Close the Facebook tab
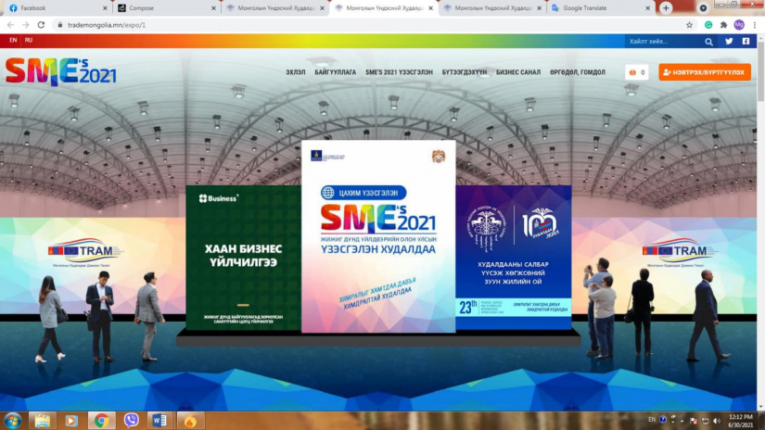The width and height of the screenshot is (765, 430). tap(105, 8)
